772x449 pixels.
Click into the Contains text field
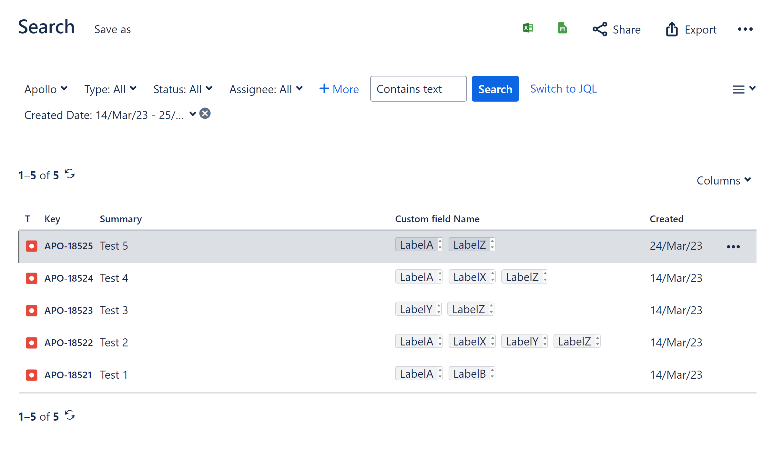coord(418,89)
